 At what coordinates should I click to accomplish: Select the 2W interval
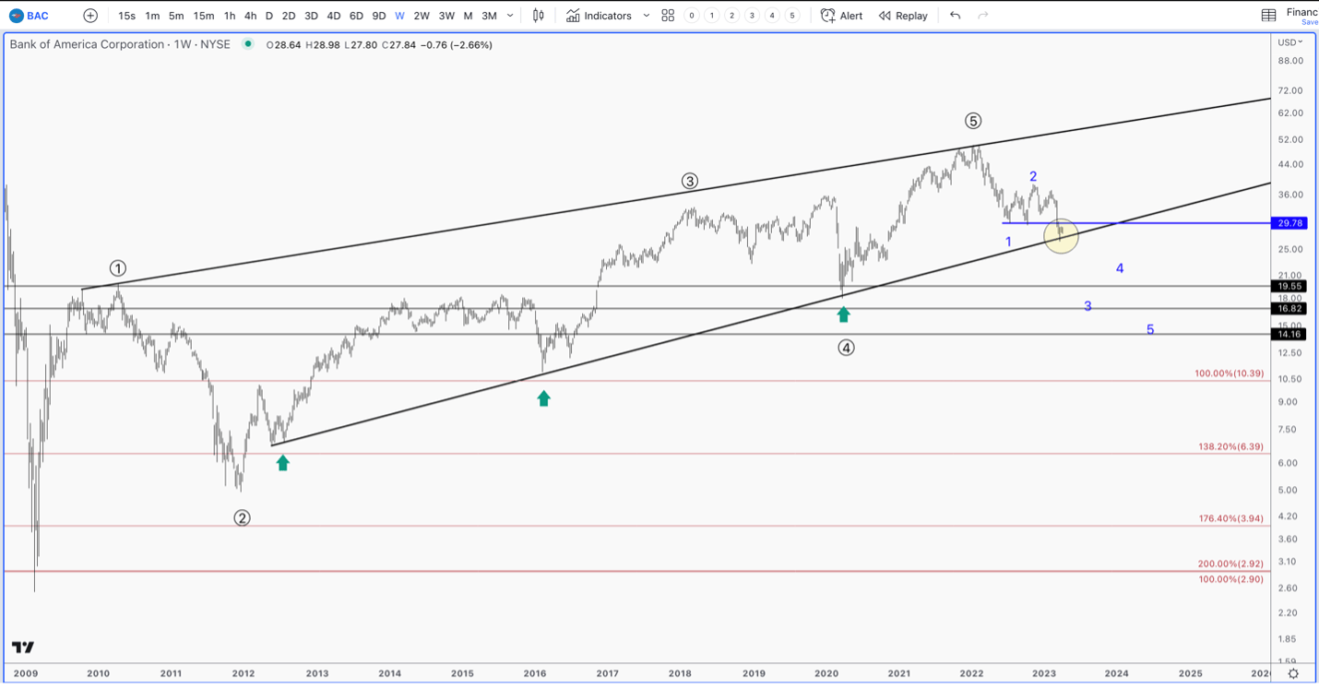422,16
